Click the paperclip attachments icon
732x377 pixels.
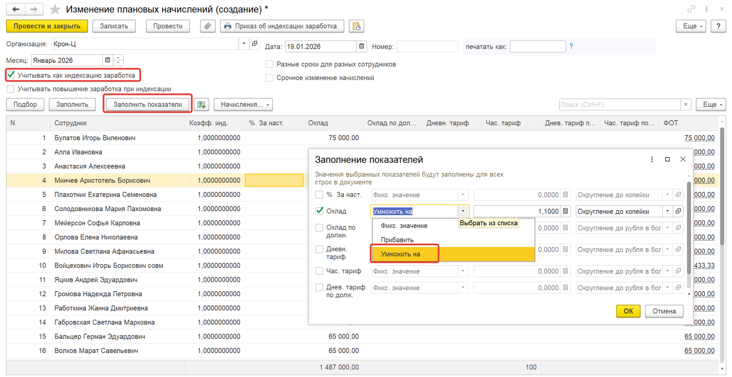pyautogui.click(x=208, y=26)
